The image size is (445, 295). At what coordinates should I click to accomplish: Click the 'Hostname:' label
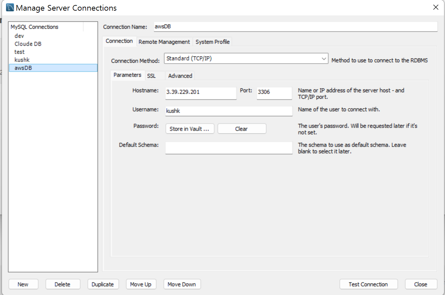coord(145,90)
